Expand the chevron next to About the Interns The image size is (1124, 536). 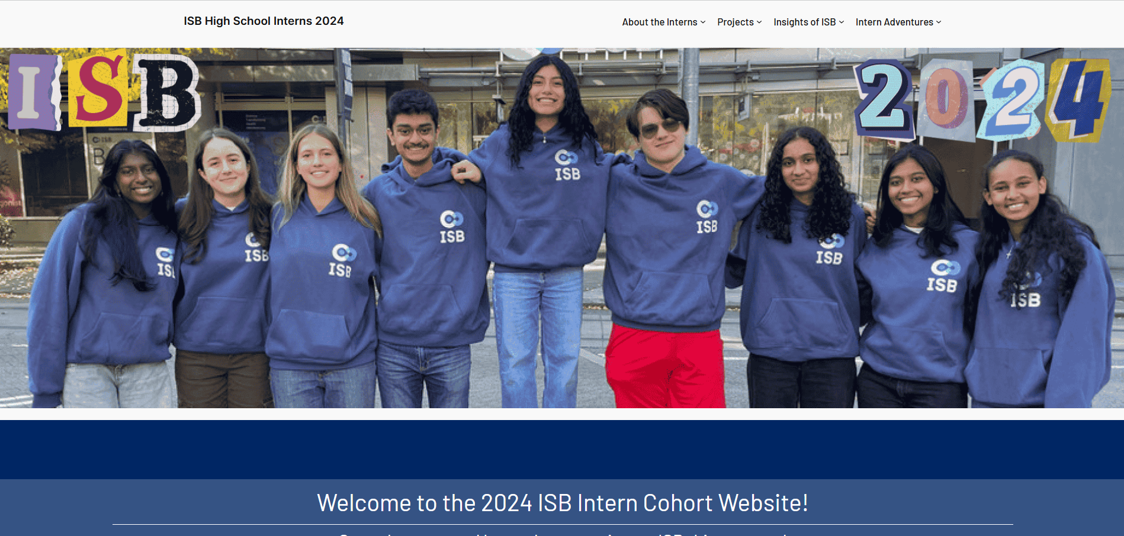tap(703, 22)
